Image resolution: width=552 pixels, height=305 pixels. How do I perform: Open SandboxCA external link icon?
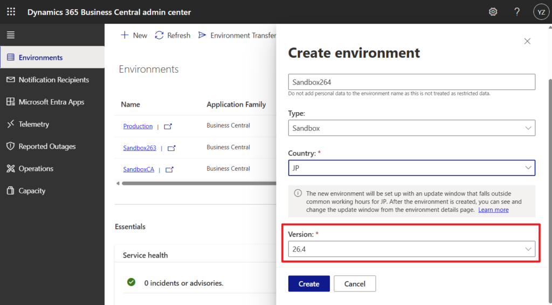[169, 169]
